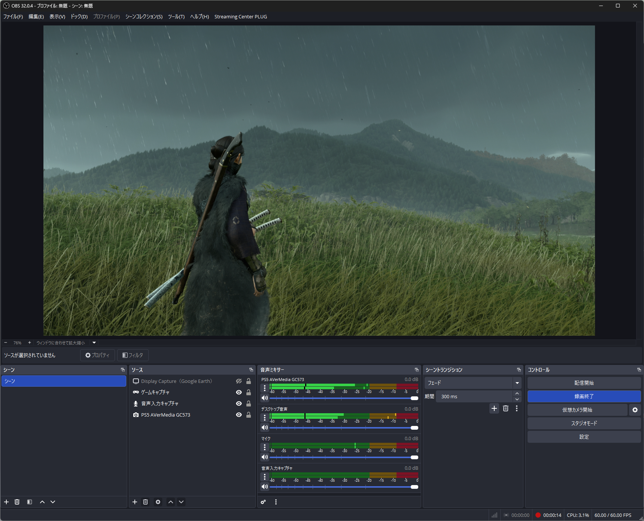The height and width of the screenshot is (521, 644).
Task: Open options menu for マイク audio channel
Action: tap(265, 447)
